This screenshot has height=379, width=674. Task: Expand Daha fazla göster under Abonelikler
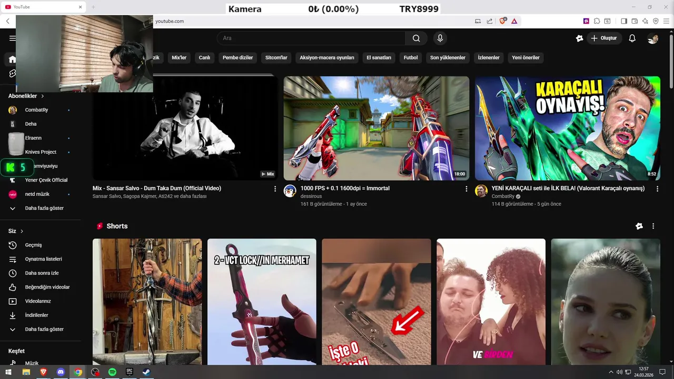coord(41,208)
